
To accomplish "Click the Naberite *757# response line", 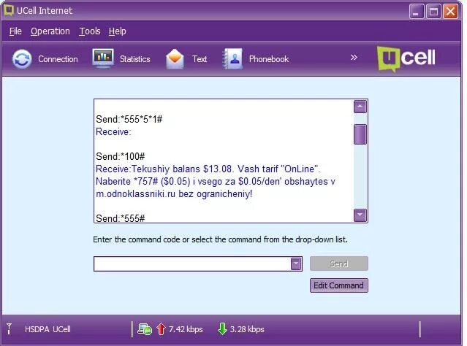I will (x=216, y=182).
